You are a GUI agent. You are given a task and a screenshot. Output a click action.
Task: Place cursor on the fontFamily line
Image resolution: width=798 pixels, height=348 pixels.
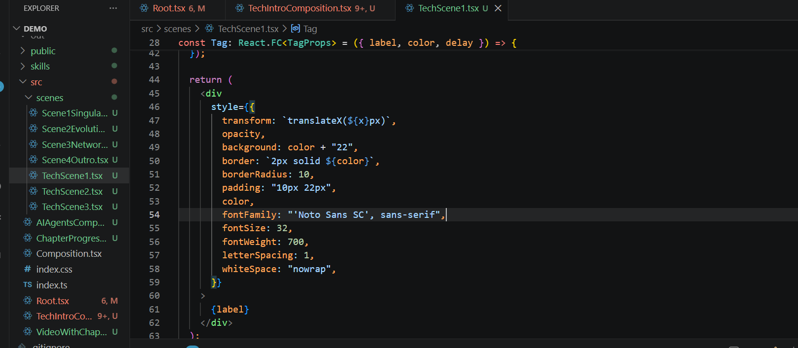coord(333,214)
